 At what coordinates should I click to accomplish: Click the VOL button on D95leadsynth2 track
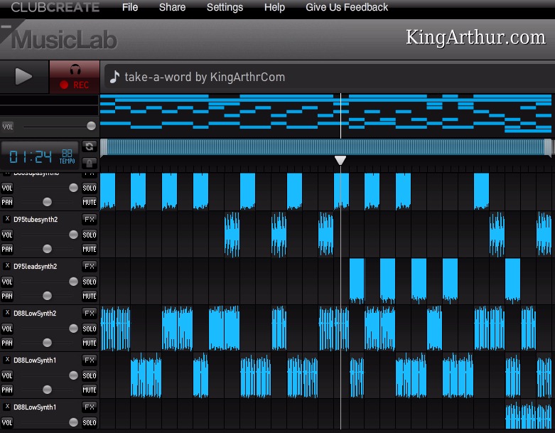[6, 282]
